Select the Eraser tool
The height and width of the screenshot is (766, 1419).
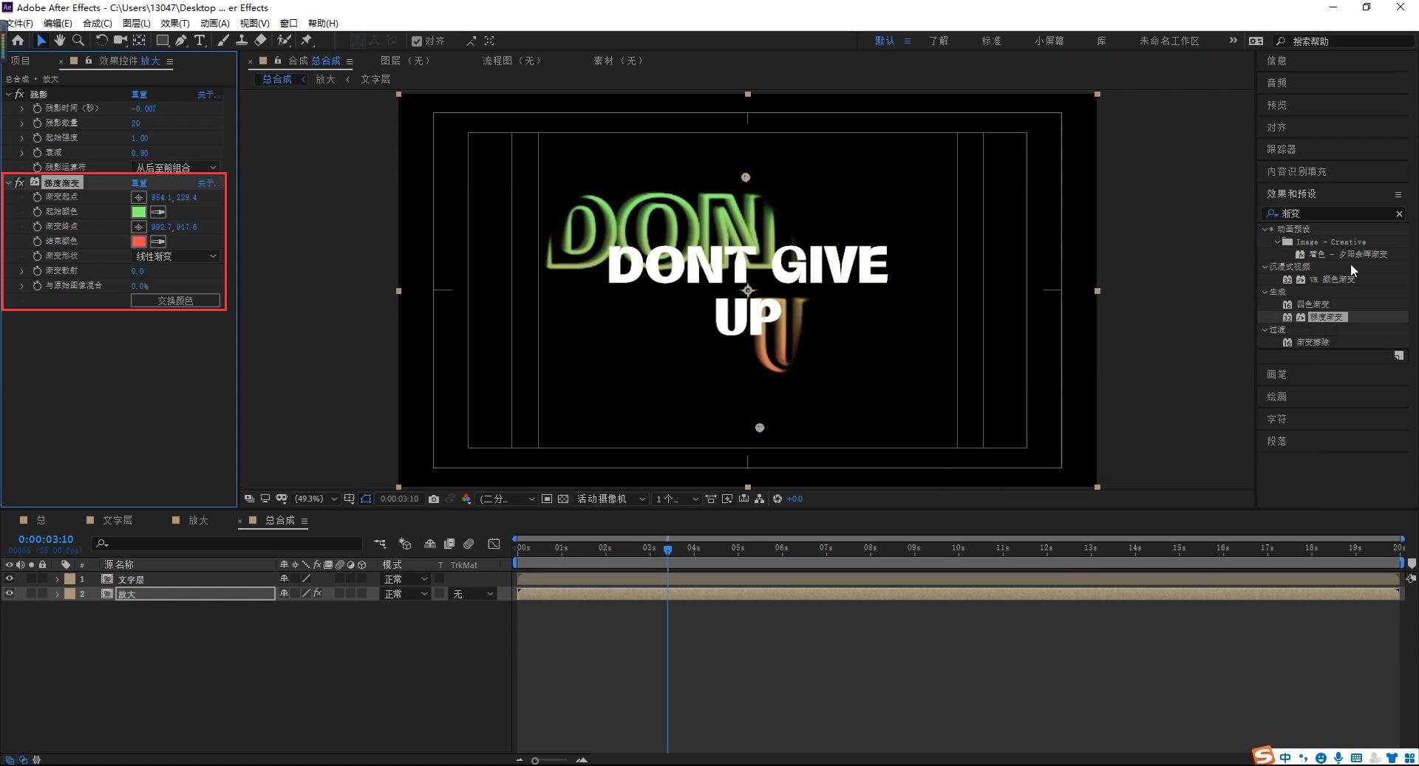[x=260, y=41]
